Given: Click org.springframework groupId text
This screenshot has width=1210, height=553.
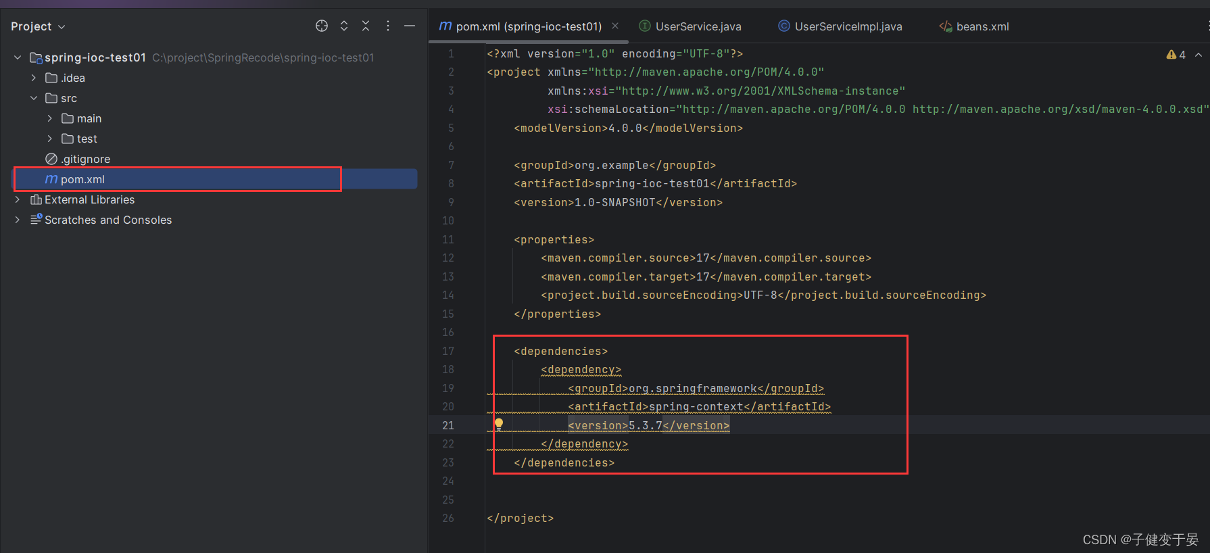Looking at the screenshot, I should point(693,388).
